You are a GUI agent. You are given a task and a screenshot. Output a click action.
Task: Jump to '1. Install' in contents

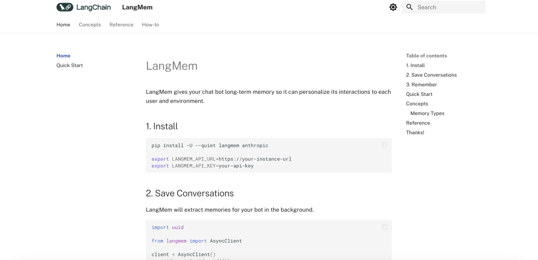pos(415,66)
